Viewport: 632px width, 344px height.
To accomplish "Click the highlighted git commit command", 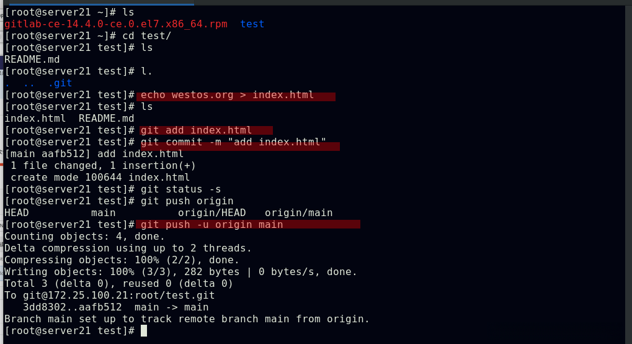I will click(x=233, y=142).
